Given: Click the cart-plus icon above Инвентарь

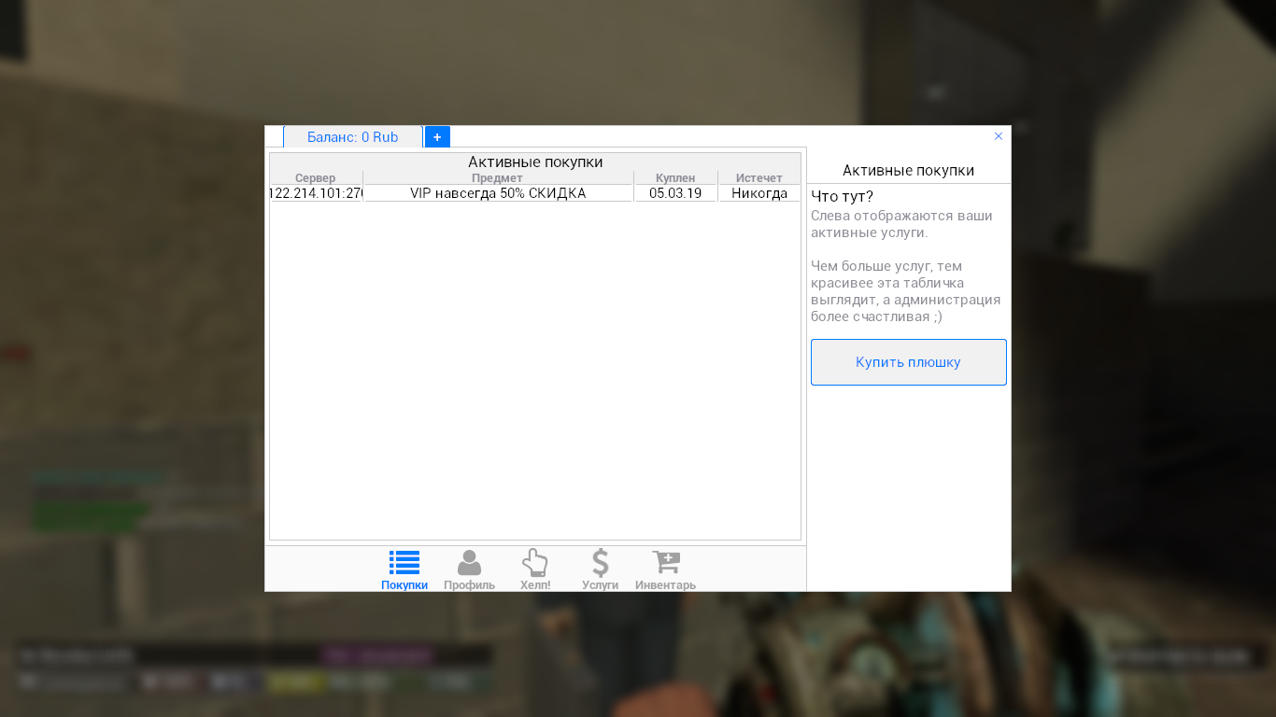Looking at the screenshot, I should [665, 559].
